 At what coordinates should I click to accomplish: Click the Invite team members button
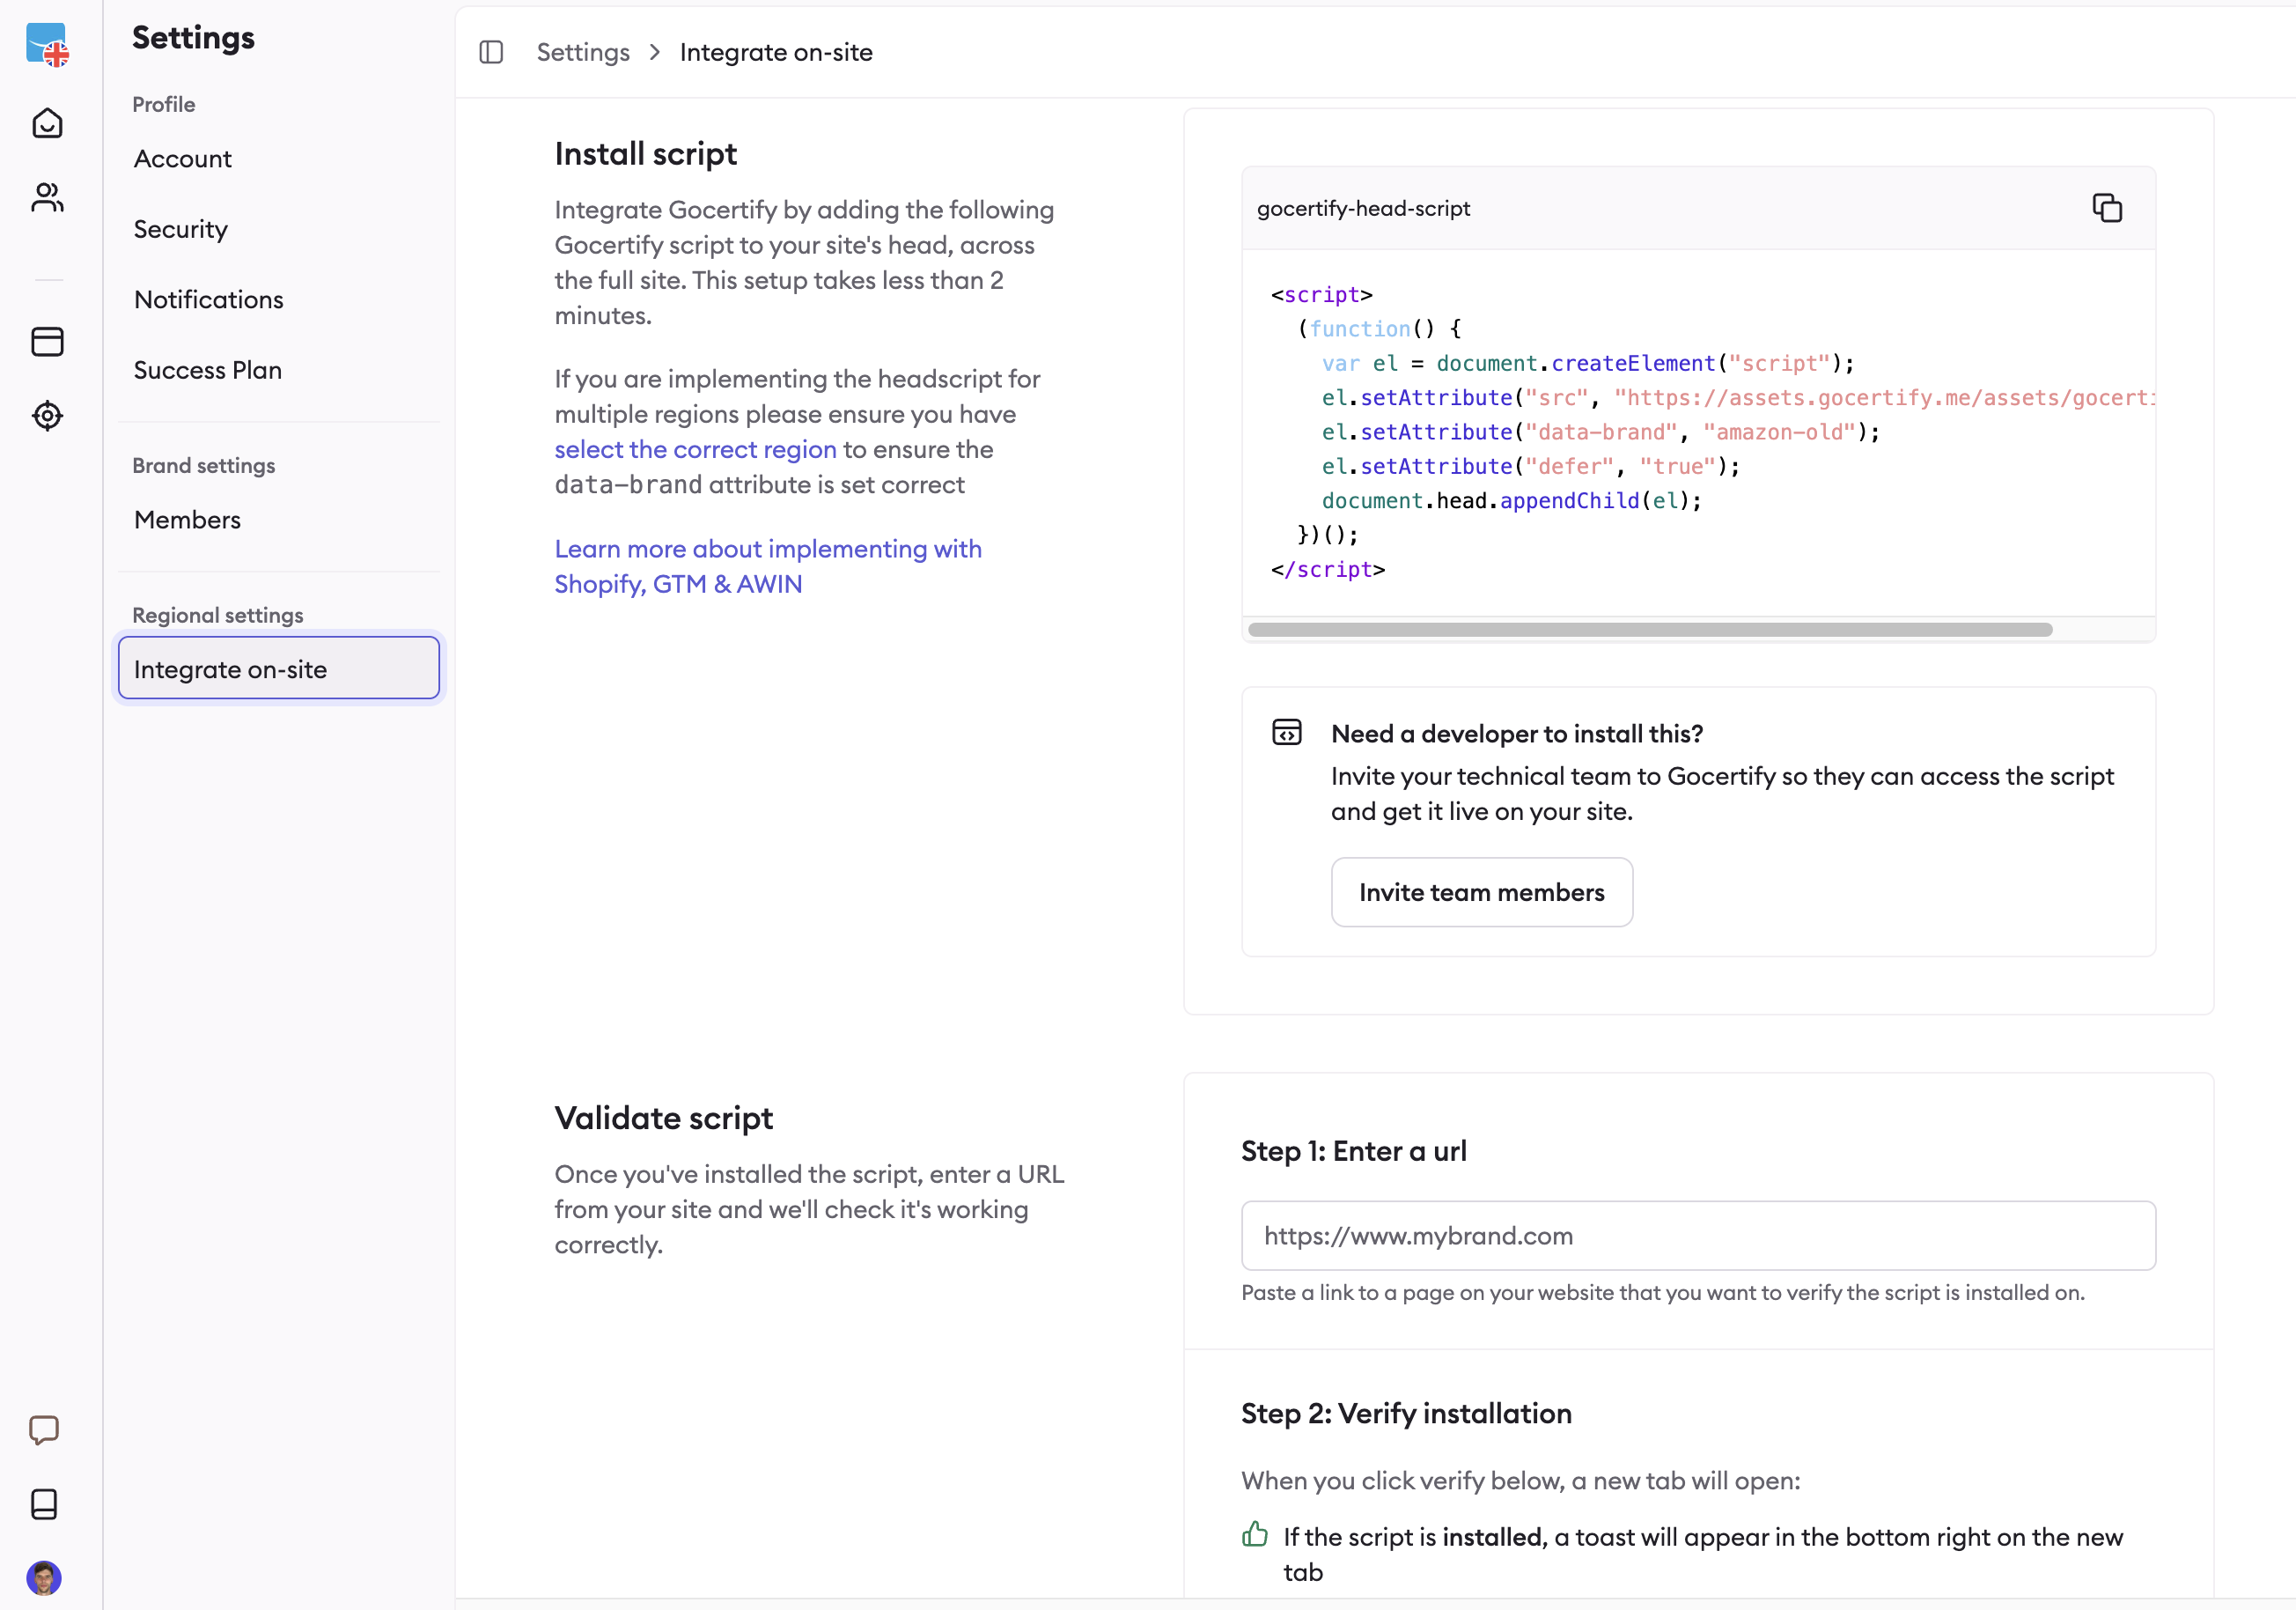tap(1481, 891)
